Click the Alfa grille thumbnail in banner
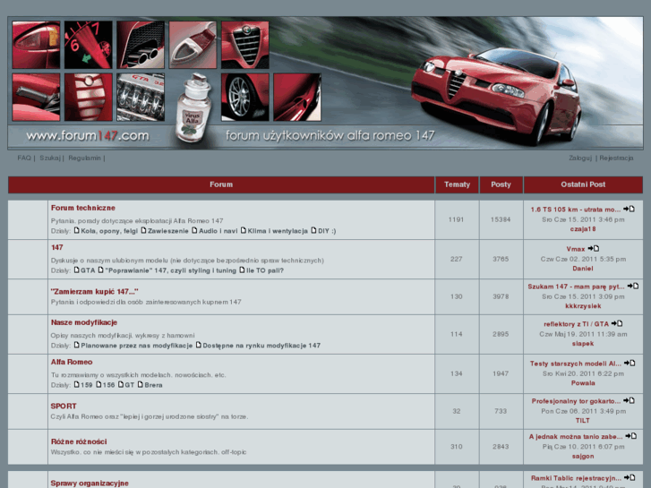Screen dimensions: 651x488 tap(245, 45)
